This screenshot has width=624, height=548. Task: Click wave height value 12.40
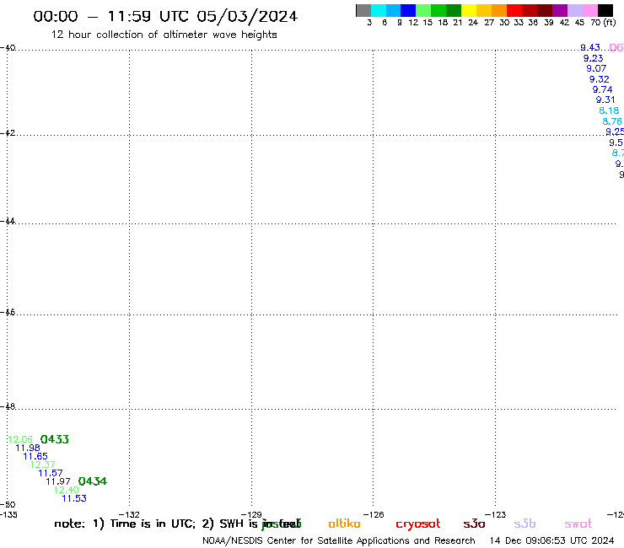point(67,491)
